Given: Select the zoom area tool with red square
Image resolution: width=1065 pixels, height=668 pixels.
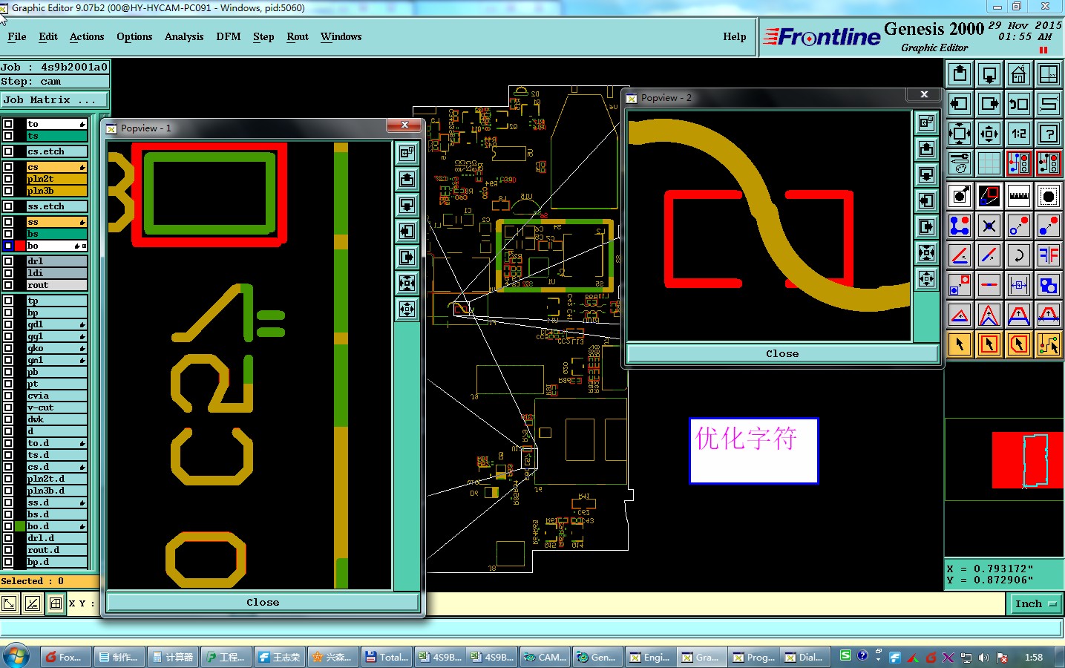Looking at the screenshot, I should 989,196.
